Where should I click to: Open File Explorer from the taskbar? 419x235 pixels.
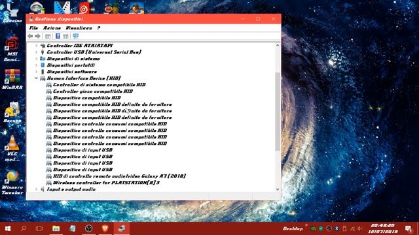tap(56, 228)
